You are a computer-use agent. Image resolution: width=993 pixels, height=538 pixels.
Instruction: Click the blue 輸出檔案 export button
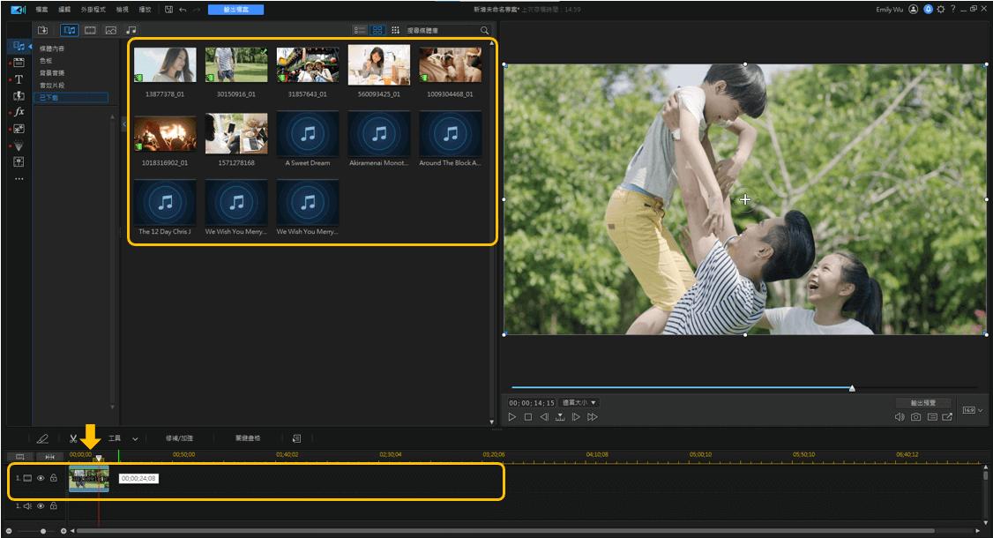[x=235, y=9]
